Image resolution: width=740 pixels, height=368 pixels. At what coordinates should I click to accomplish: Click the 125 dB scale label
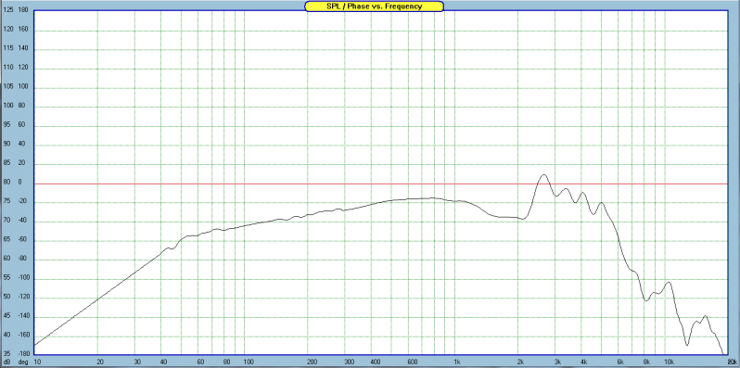[x=8, y=10]
